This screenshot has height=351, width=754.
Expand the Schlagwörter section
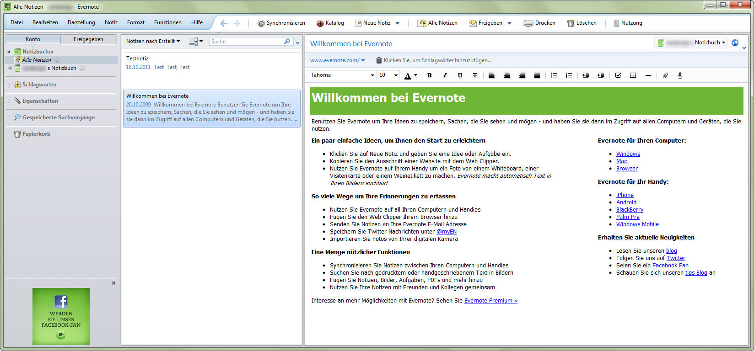tap(9, 85)
